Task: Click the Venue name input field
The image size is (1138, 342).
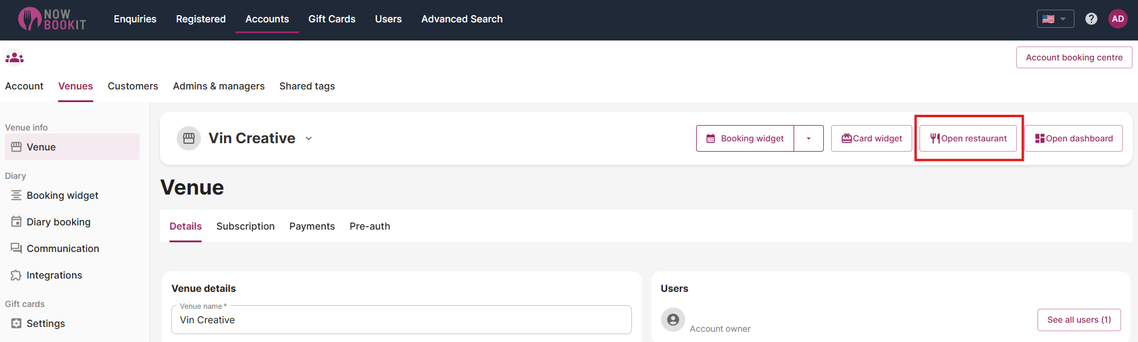Action: (x=401, y=320)
